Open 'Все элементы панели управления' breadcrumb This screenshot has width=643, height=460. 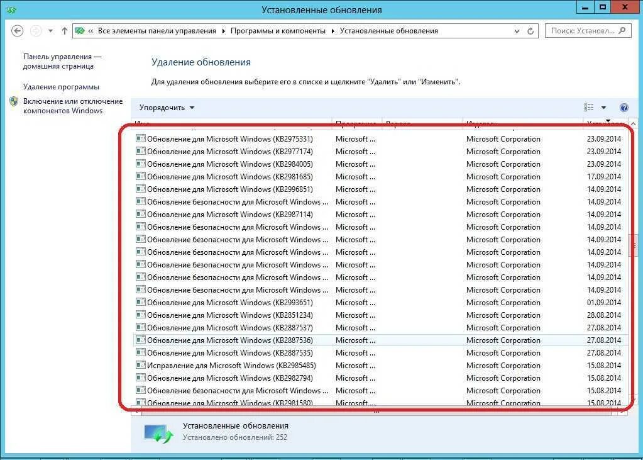[157, 31]
